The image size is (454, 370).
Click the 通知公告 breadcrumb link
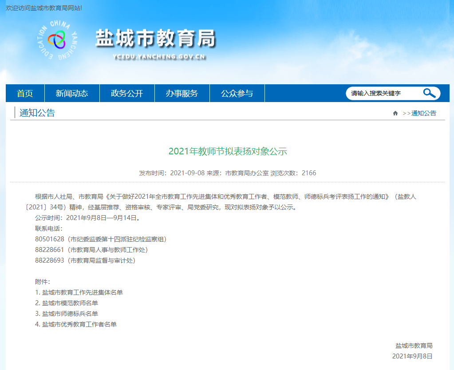tap(423, 113)
